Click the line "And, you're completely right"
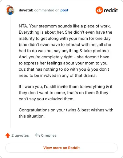 pos(46,57)
